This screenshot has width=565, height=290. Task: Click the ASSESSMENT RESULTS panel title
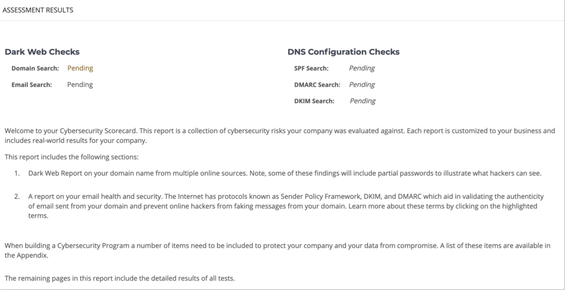point(38,10)
